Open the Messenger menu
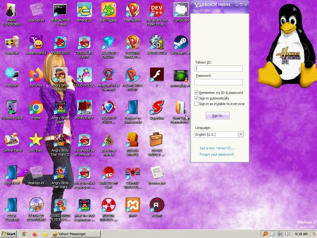317x238 pixels. click(x=201, y=11)
